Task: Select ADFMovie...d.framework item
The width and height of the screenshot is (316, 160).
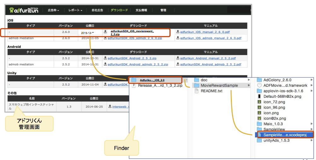Action: pyautogui.click(x=285, y=86)
